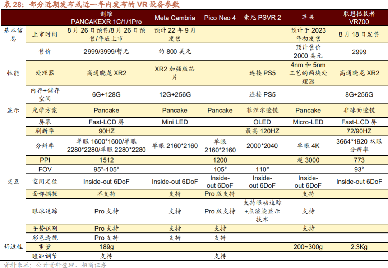Click the 'Mini LED' screen cell
This screenshot has height=268, width=388.
click(175, 122)
